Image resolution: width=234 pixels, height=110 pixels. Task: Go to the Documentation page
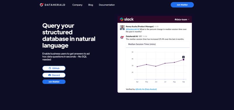tap(107, 5)
